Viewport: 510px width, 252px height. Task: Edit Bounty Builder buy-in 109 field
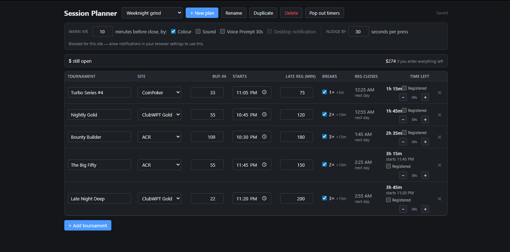click(207, 137)
